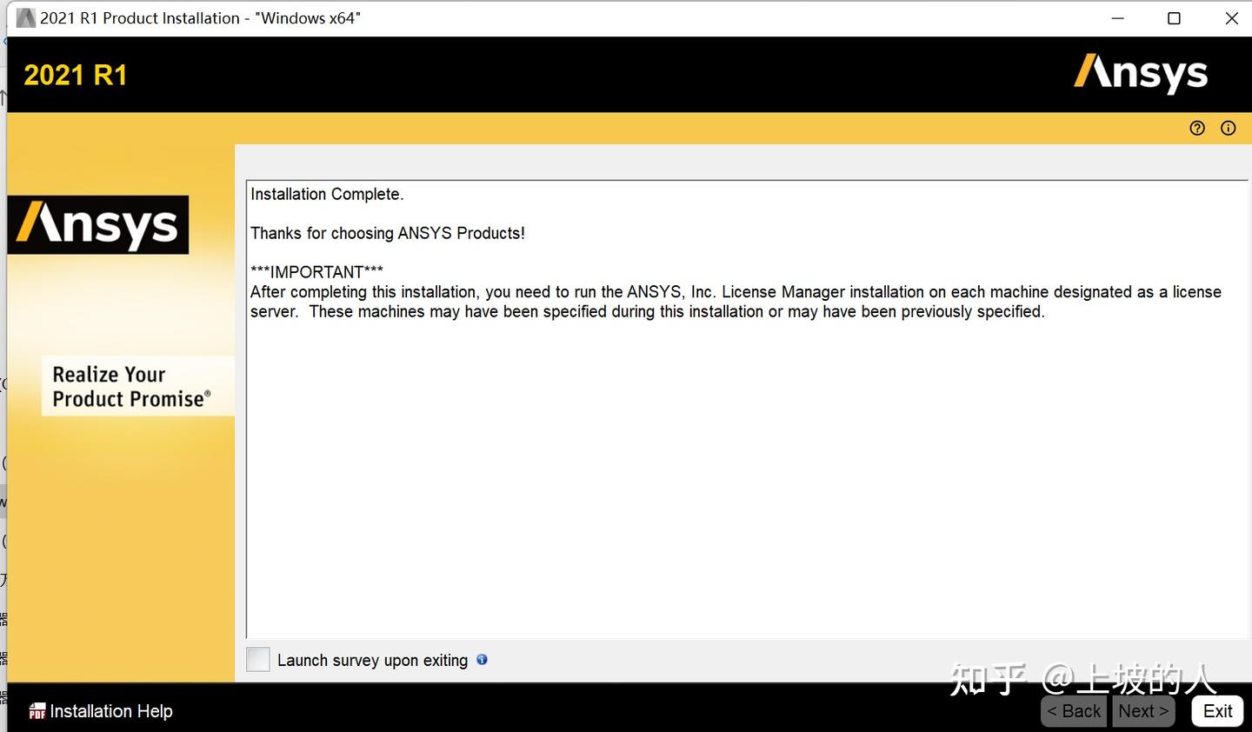Open the help question mark icon
1252x732 pixels.
point(1197,128)
